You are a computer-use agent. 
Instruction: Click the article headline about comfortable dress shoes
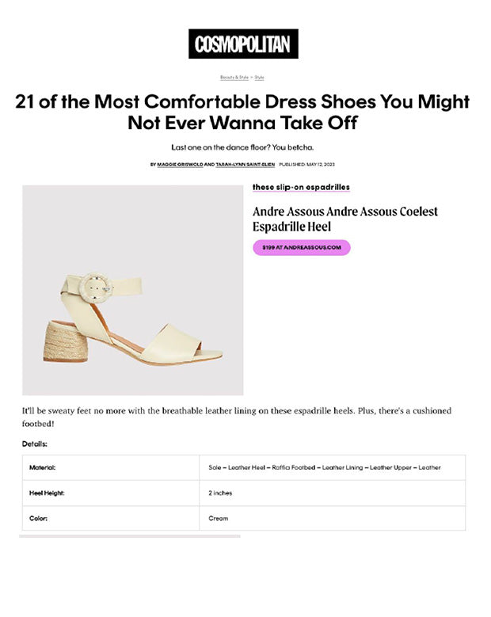tap(242, 112)
